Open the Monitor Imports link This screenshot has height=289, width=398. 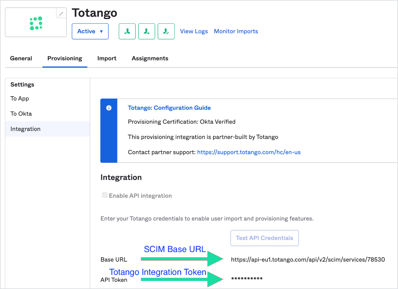coord(236,31)
